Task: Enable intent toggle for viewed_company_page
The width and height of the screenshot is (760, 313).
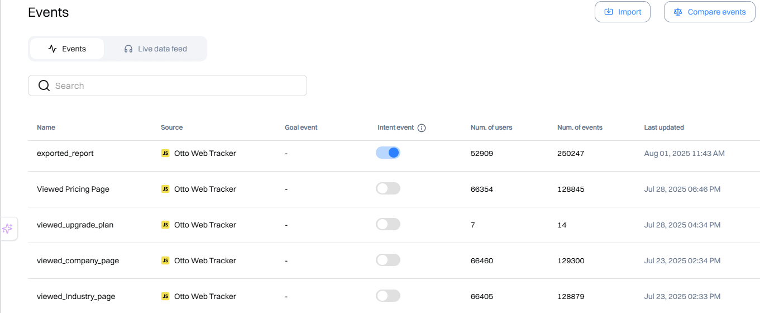Action: pyautogui.click(x=388, y=260)
